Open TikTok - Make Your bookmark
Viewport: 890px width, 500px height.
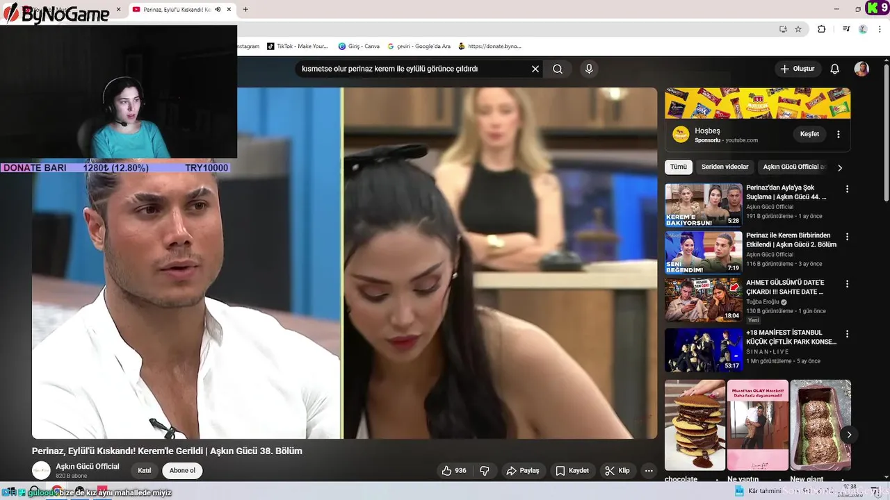pyautogui.click(x=297, y=46)
